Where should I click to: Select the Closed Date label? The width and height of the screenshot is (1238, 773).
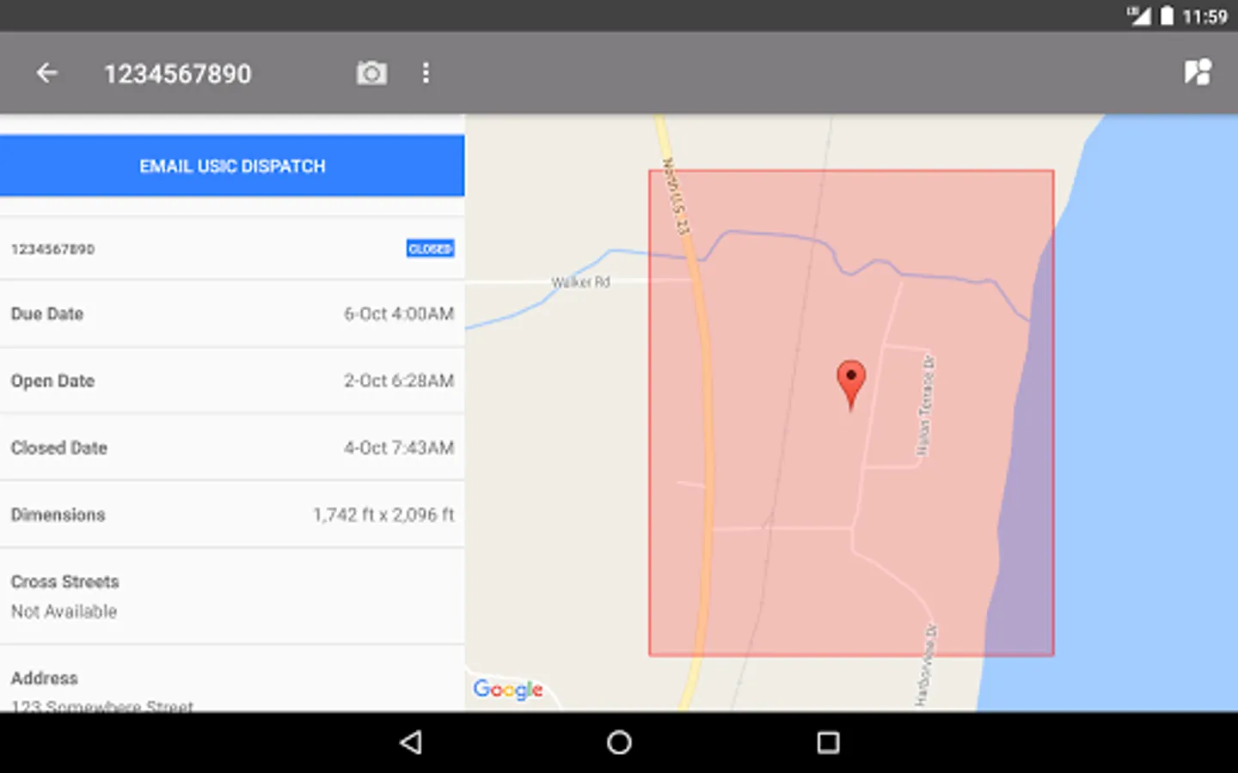58,448
